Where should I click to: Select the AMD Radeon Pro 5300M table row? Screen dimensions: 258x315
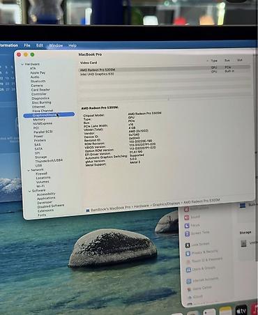click(x=165, y=69)
